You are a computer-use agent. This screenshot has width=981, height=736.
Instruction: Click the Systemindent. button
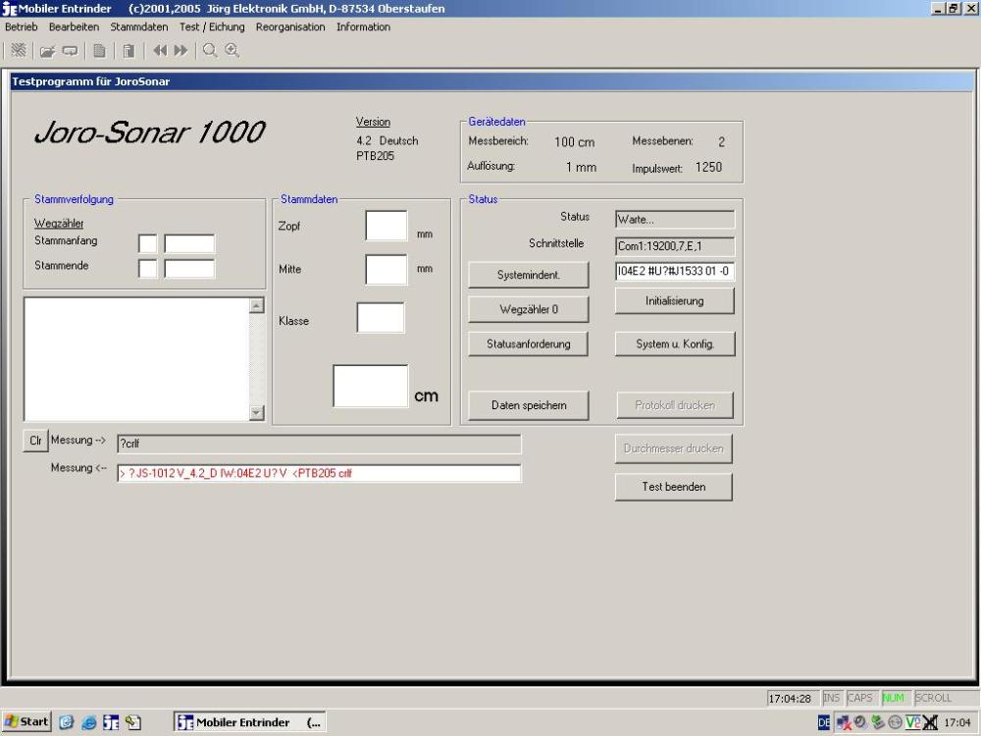coord(529,275)
